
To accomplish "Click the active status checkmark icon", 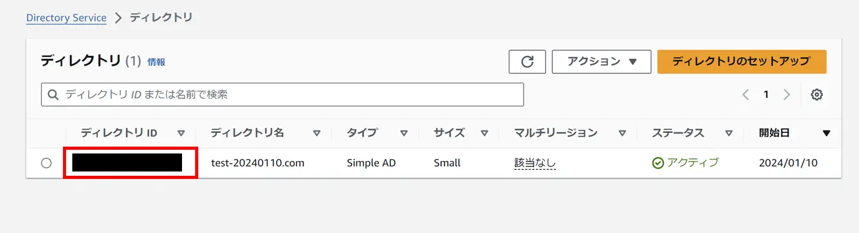I will tap(658, 163).
